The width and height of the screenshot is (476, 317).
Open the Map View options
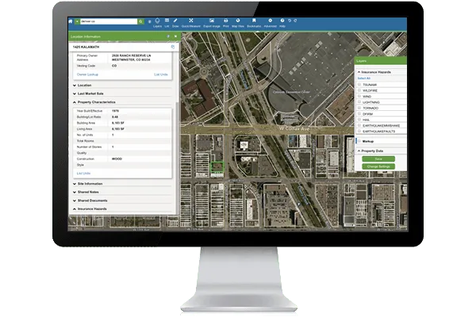tap(238, 23)
